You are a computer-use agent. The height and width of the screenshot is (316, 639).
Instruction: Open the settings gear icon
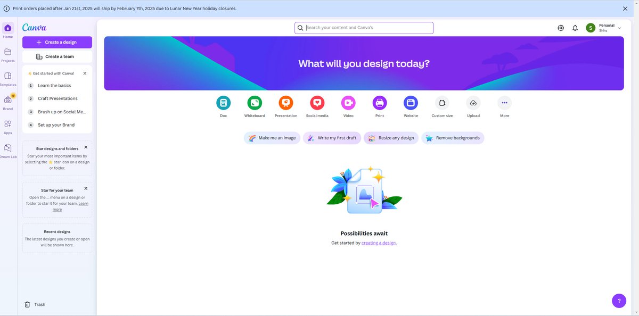561,28
